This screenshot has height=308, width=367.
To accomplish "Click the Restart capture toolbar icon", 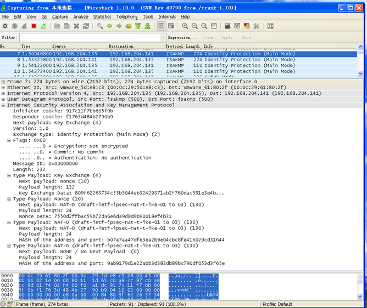I will pyautogui.click(x=43, y=26).
